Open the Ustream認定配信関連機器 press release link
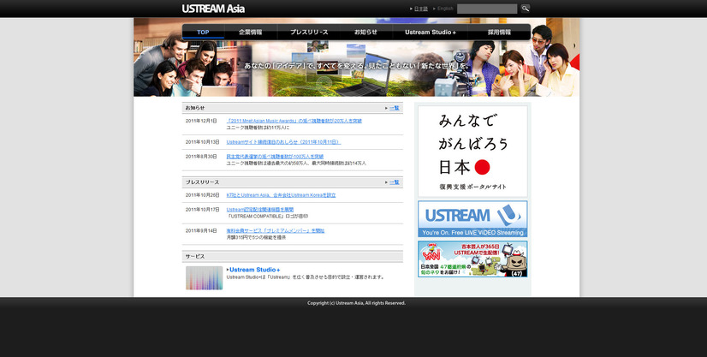Viewport: 707px width, 357px height. [259, 210]
